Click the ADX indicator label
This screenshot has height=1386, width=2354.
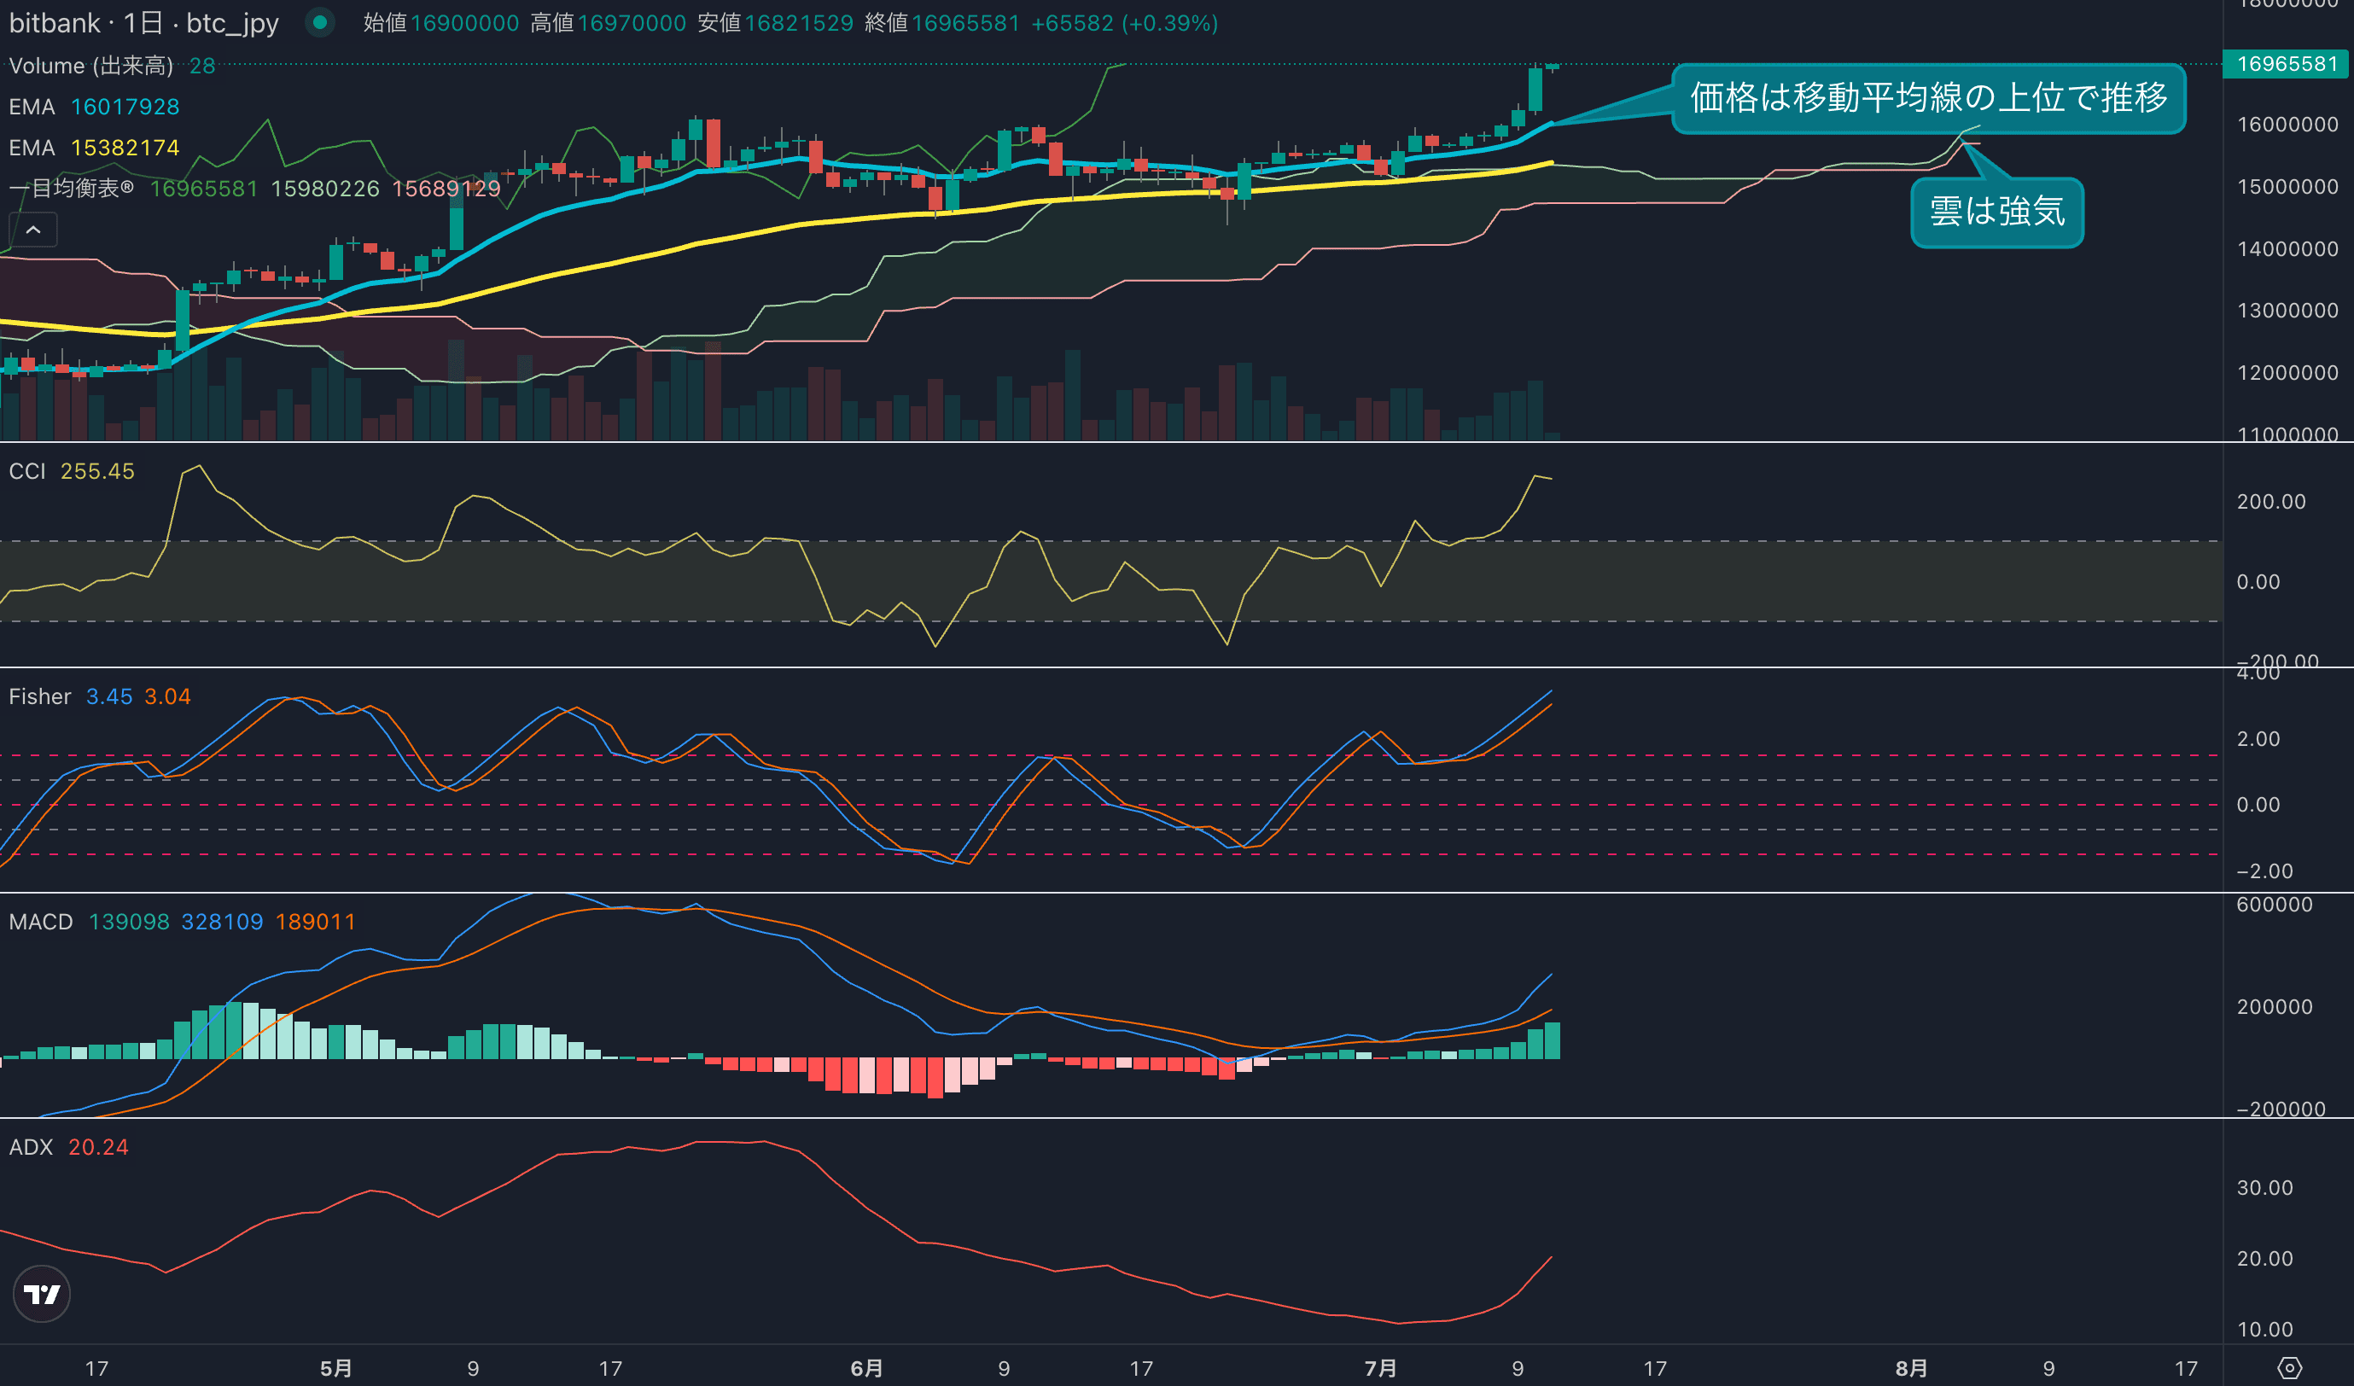[31, 1147]
